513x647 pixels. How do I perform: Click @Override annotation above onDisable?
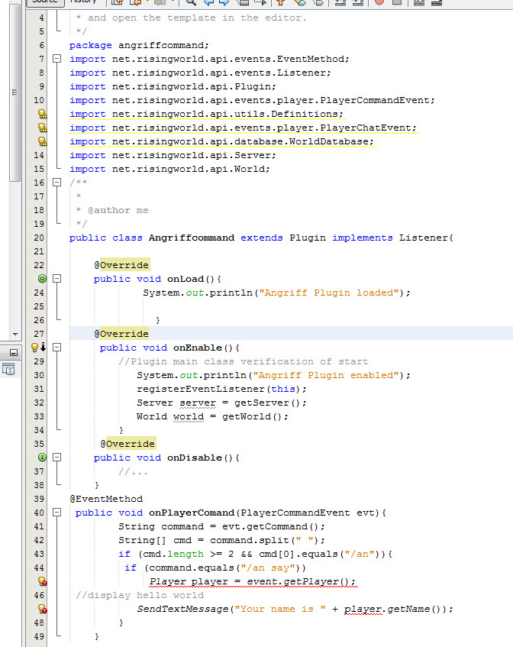tap(127, 444)
